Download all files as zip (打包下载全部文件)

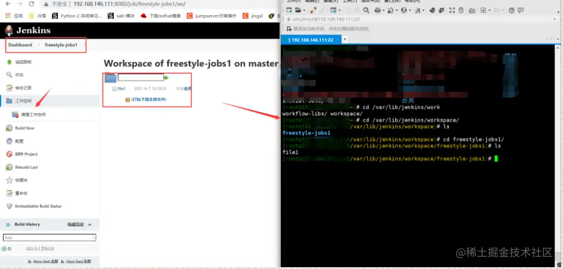pos(148,100)
